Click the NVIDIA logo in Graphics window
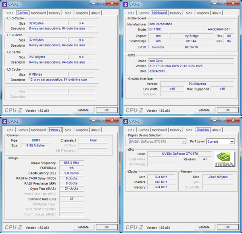This screenshot has height=234, width=242. [x=225, y=159]
